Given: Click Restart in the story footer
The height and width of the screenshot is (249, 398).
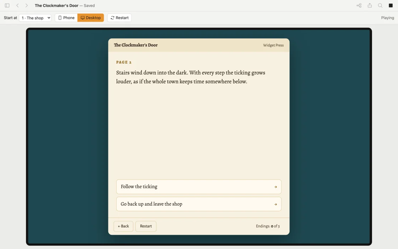Looking at the screenshot, I should 146,226.
